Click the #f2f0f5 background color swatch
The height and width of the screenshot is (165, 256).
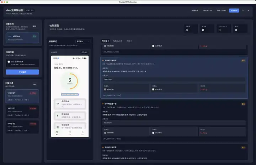point(153,133)
